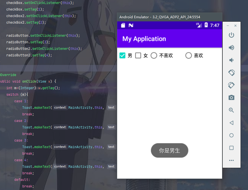Select the 喜欢 radio button
This screenshot has height=190, width=248.
click(188, 56)
